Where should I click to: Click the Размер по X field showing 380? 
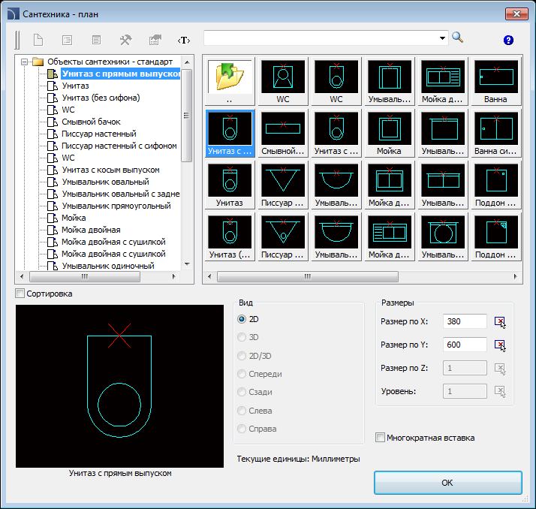465,321
